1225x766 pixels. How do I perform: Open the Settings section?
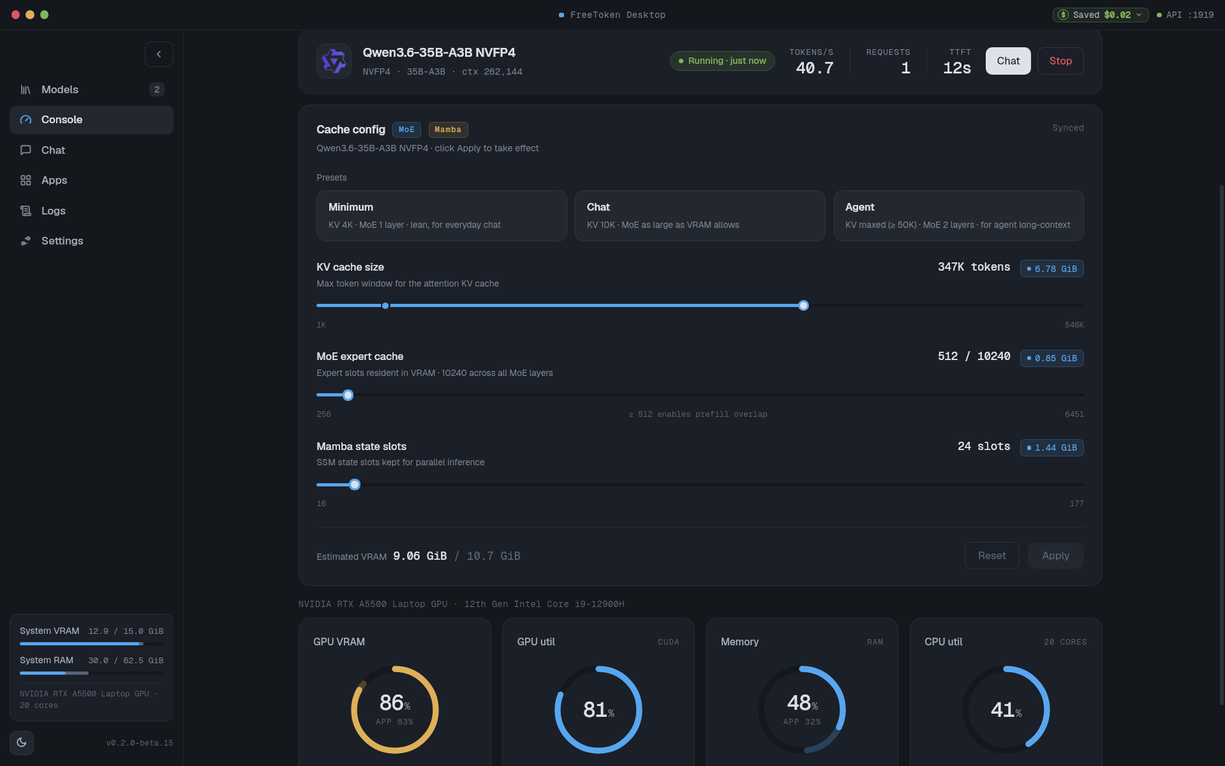[x=91, y=241]
